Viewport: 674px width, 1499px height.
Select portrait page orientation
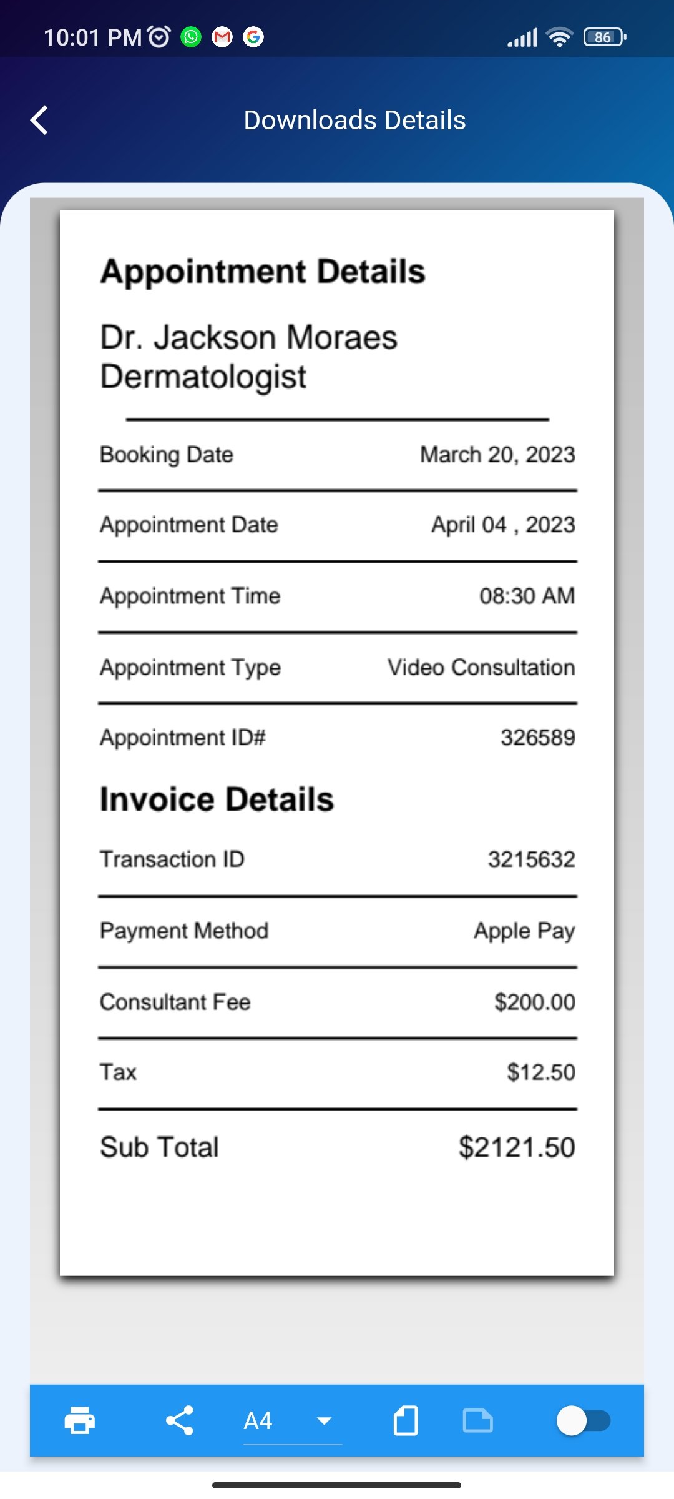click(x=406, y=1420)
